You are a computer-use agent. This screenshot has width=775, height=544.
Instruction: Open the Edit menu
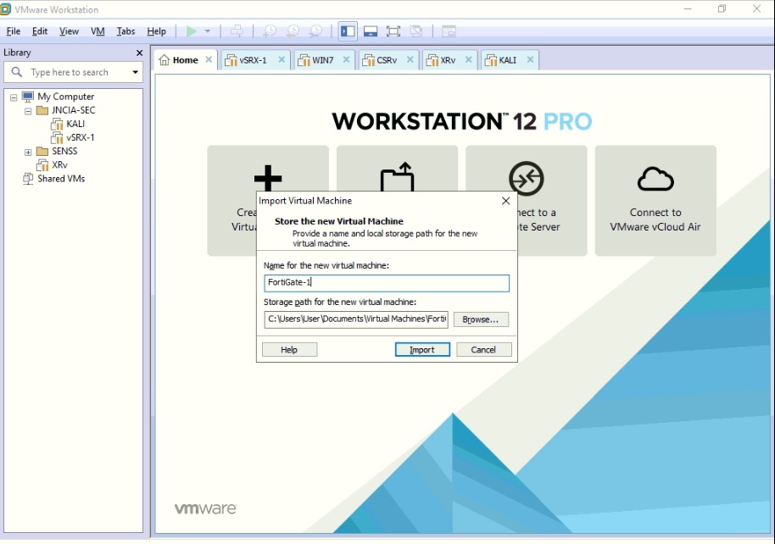pos(40,31)
